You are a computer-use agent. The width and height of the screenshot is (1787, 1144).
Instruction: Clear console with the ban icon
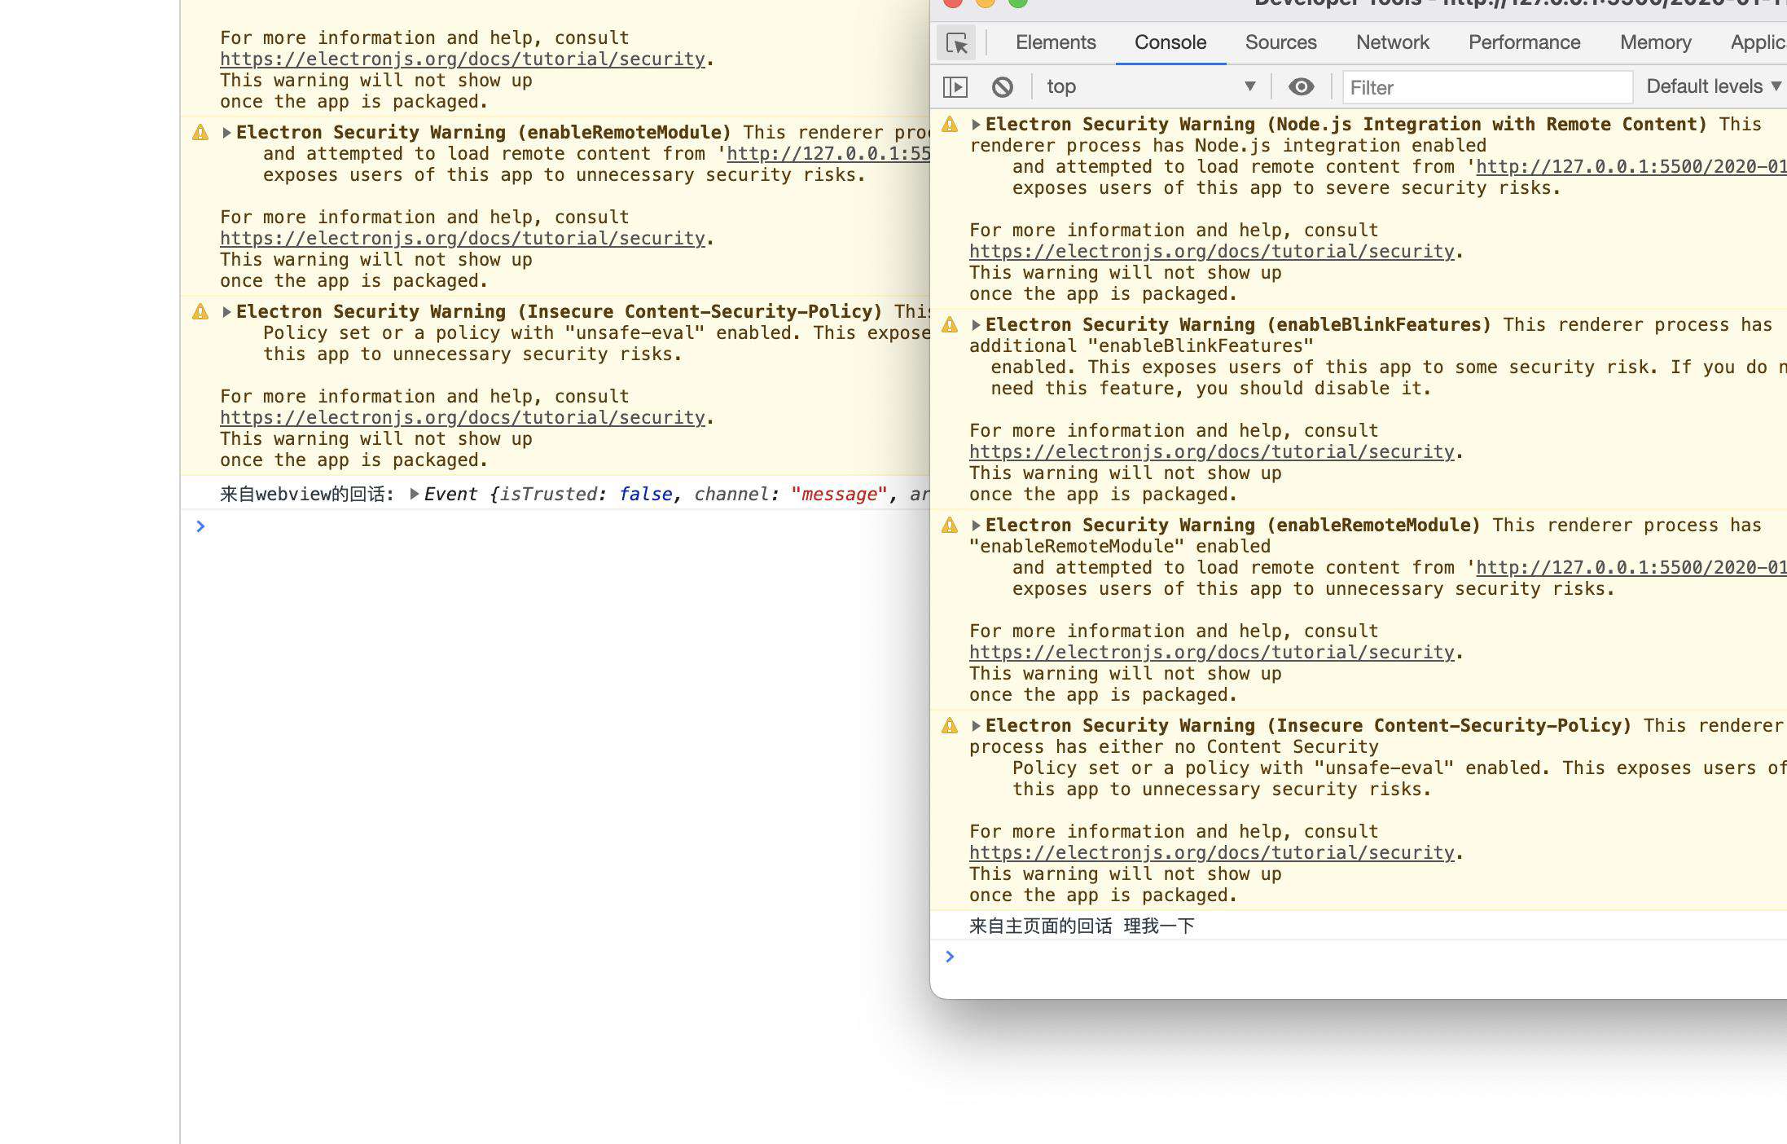[x=1003, y=86]
